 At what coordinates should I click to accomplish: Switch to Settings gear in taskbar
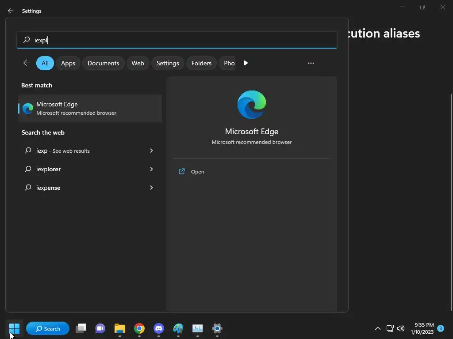click(217, 328)
